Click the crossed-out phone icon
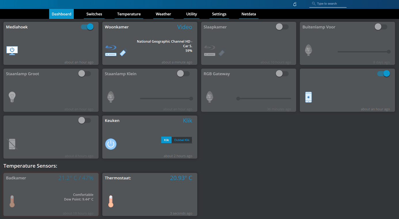Image resolution: width=399 pixels, height=219 pixels. (x=12, y=144)
